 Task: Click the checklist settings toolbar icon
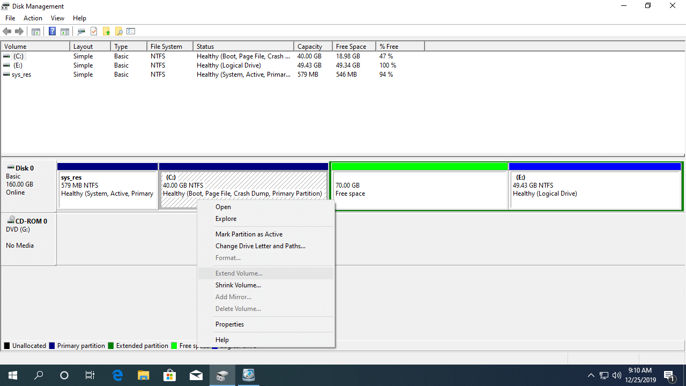pyautogui.click(x=131, y=32)
